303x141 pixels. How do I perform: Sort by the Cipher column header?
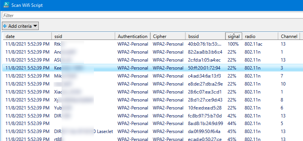pyautogui.click(x=168, y=36)
